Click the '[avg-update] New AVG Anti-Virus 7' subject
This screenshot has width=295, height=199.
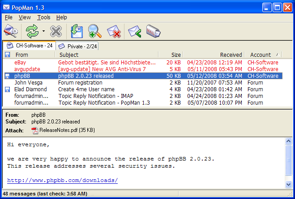click(x=102, y=69)
